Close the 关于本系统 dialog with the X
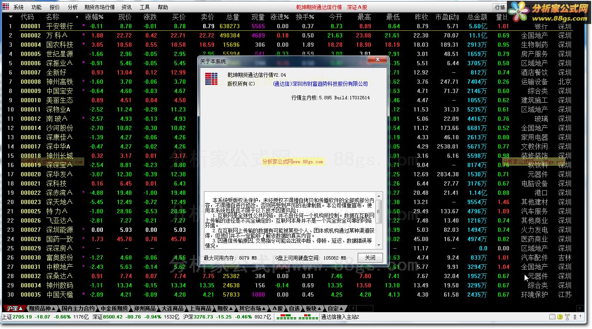Image resolution: width=592 pixels, height=329 pixels. point(377,61)
